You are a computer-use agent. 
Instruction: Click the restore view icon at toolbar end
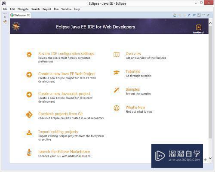coord(208,15)
